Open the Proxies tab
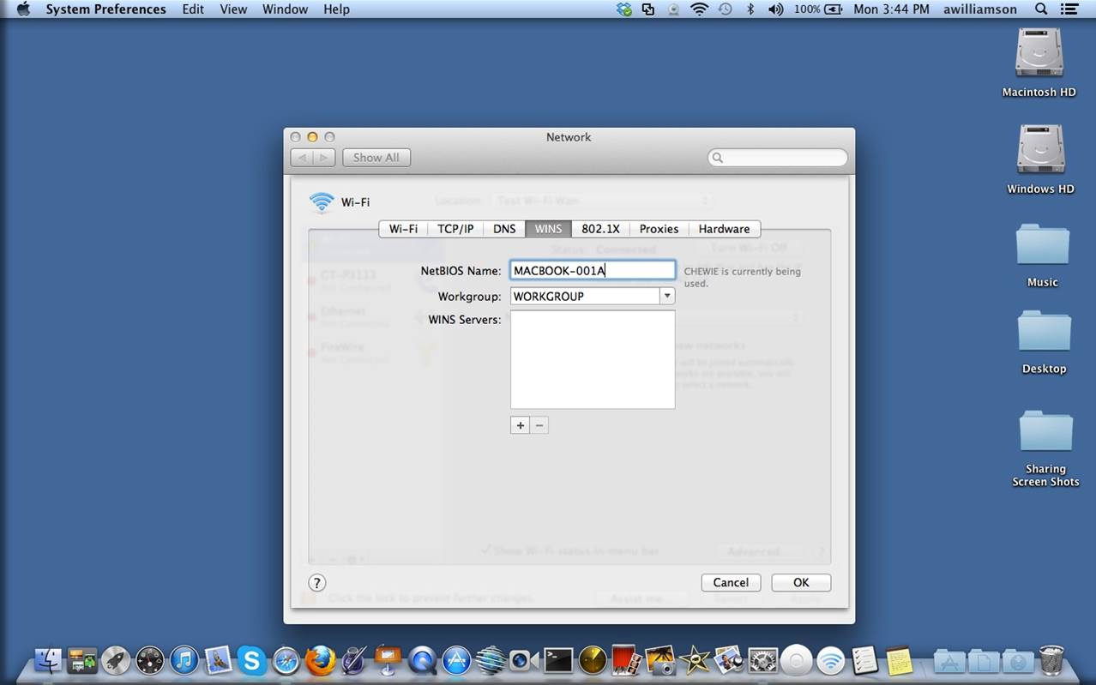 [659, 229]
